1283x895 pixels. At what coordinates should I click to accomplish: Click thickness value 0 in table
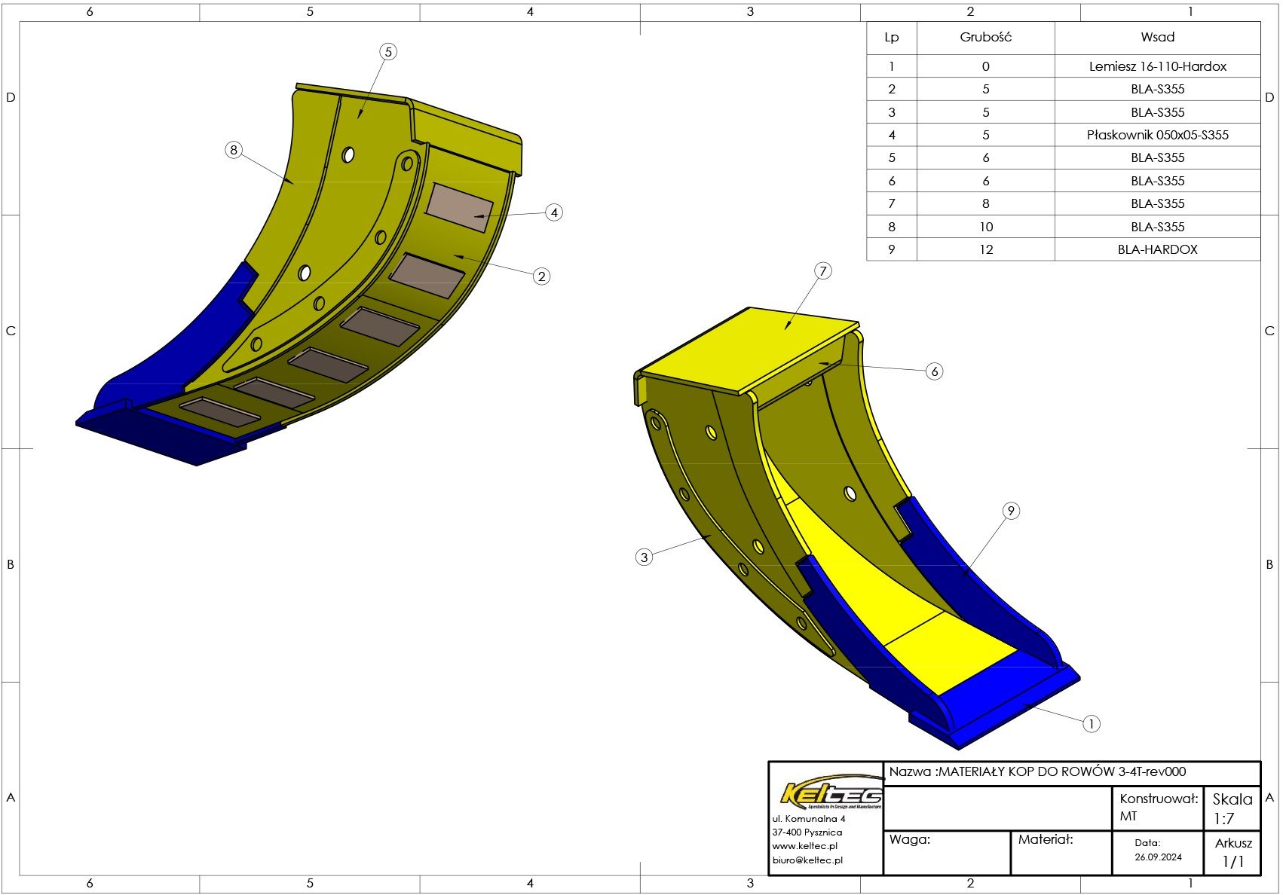pyautogui.click(x=986, y=66)
